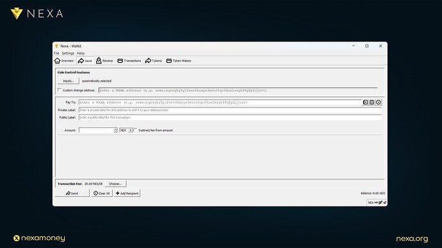
Task: Click the Inputs... coin control button
Action: (x=69, y=81)
